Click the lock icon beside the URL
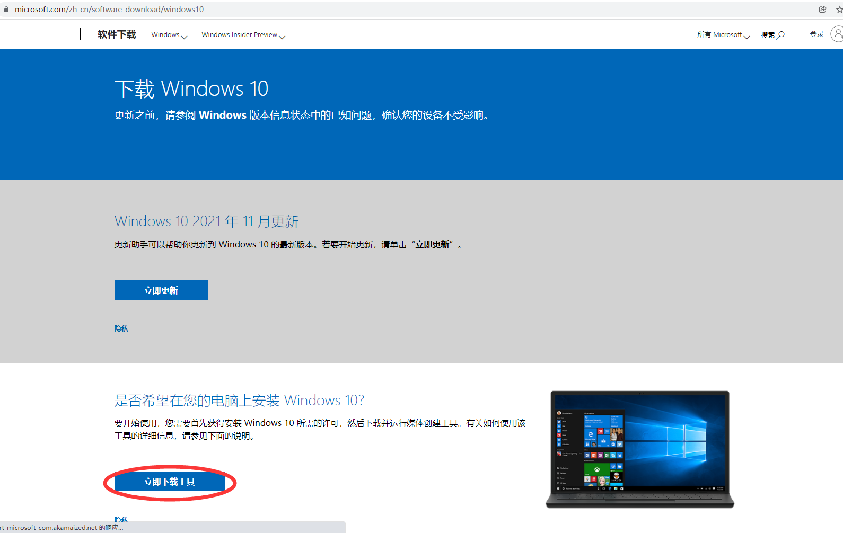Screen dimensions: 843x533 6,10
